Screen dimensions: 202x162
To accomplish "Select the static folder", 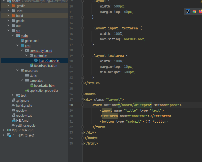I will pyautogui.click(x=33, y=76).
